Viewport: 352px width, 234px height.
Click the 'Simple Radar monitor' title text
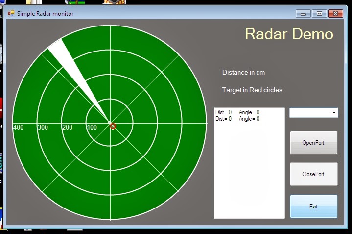(x=46, y=14)
